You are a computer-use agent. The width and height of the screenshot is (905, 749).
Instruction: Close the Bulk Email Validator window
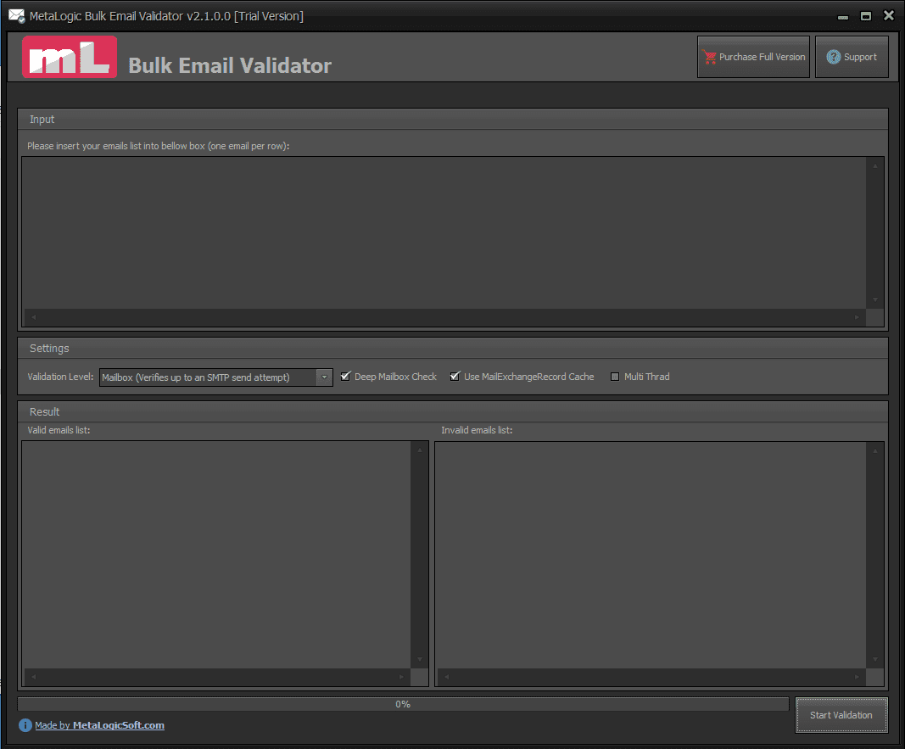coord(889,15)
